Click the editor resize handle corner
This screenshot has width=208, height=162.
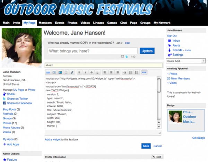click(x=159, y=133)
